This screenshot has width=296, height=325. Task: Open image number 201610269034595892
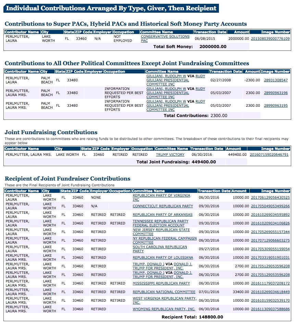pos(270,215)
